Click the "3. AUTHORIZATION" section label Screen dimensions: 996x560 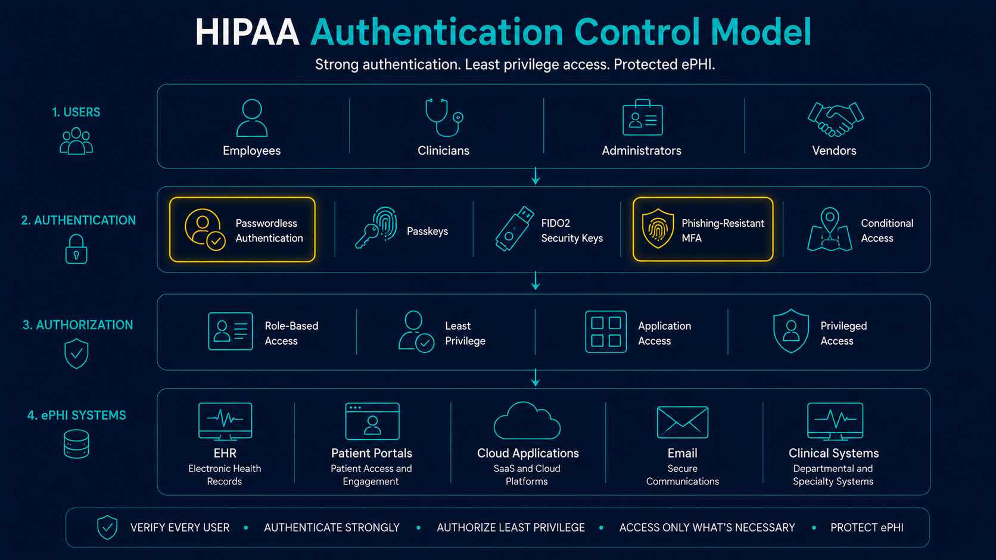[78, 325]
